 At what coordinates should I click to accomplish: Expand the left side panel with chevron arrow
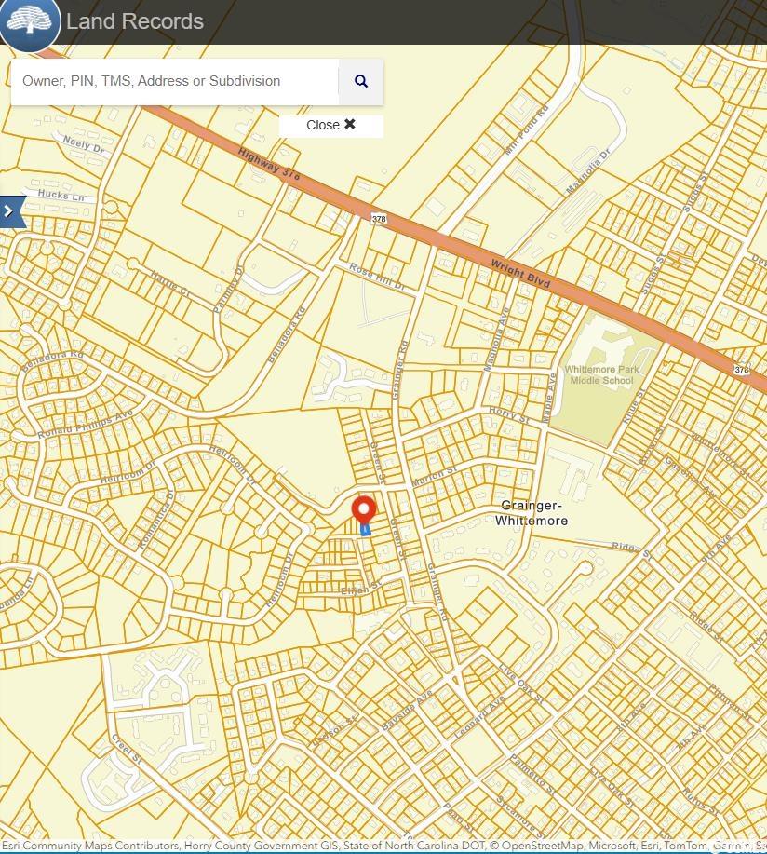(10, 211)
